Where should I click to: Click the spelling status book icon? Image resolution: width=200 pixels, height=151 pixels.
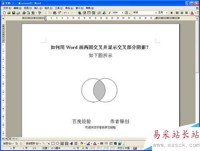[x=135, y=148]
